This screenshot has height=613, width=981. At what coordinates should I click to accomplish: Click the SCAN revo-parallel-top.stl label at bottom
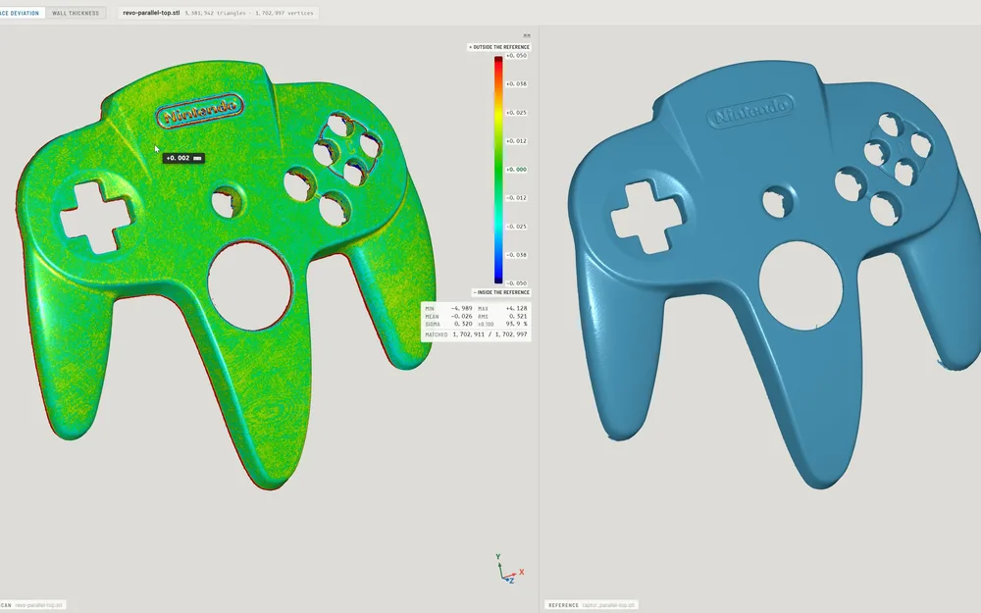pyautogui.click(x=32, y=605)
